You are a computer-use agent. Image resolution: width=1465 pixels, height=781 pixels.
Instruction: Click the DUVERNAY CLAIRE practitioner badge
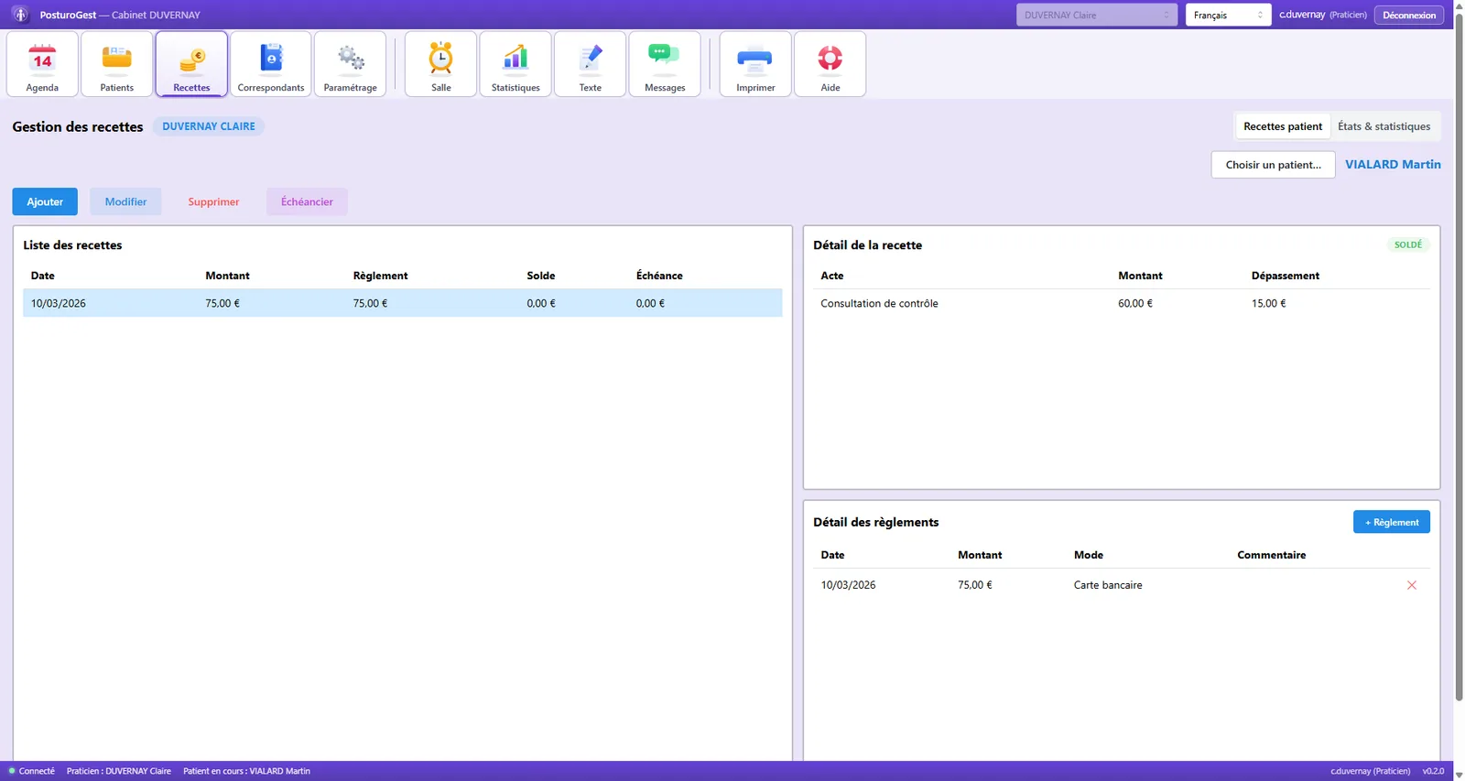[209, 126]
